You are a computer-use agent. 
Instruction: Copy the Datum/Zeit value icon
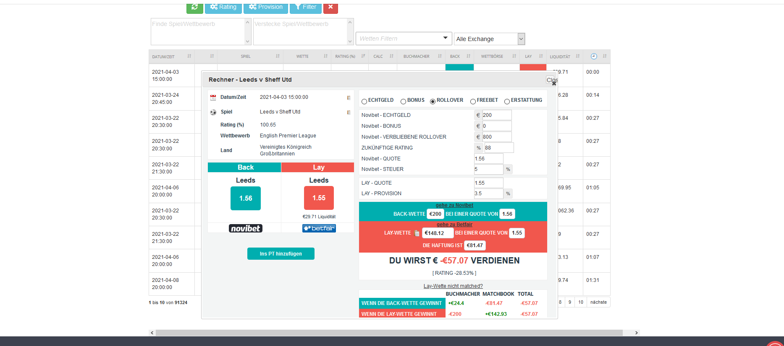point(349,98)
